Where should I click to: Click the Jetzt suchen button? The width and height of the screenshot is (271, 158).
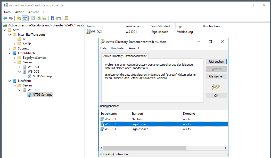[x=216, y=62]
